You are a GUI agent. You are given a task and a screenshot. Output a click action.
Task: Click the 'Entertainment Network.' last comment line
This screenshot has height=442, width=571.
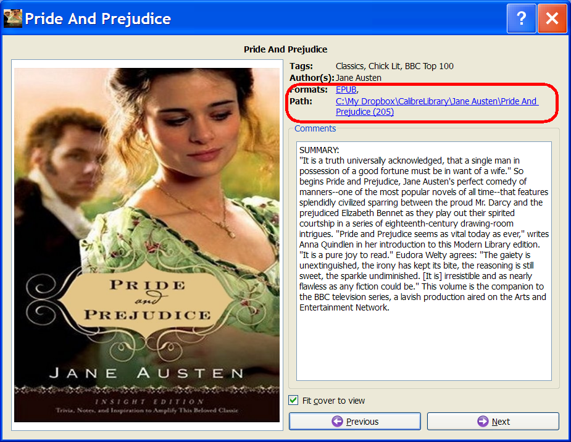(x=344, y=307)
